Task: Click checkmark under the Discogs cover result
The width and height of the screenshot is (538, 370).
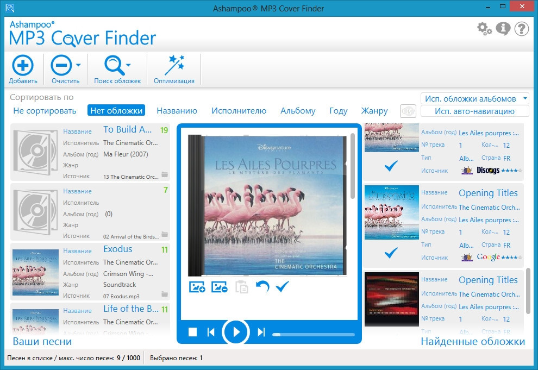Action: (391, 166)
